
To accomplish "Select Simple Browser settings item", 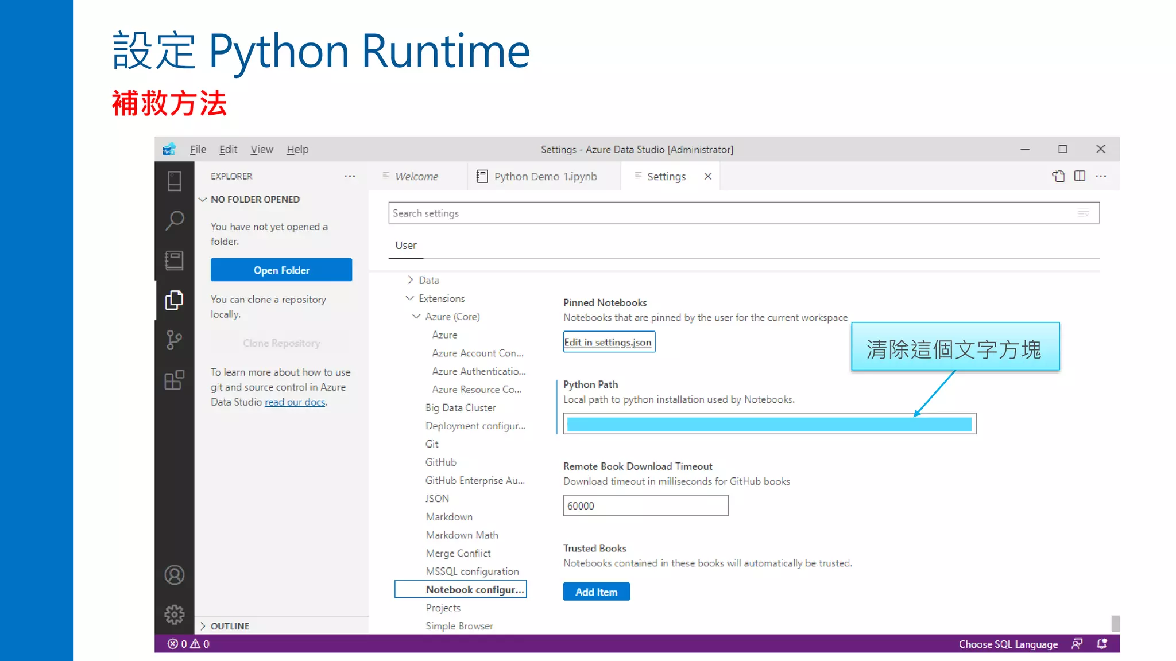I will coord(459,626).
